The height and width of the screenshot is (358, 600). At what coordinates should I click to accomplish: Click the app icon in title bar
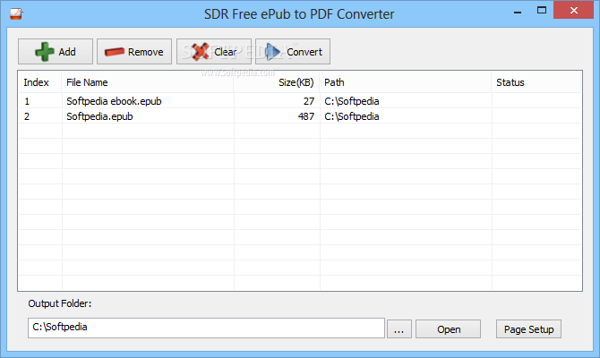pos(16,14)
